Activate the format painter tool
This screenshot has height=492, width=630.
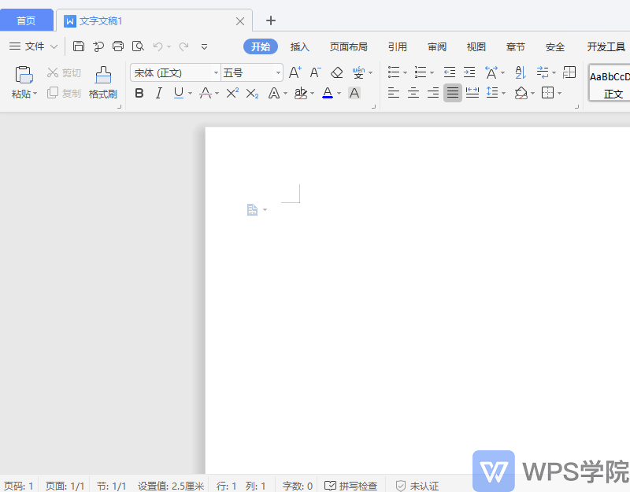coord(102,83)
